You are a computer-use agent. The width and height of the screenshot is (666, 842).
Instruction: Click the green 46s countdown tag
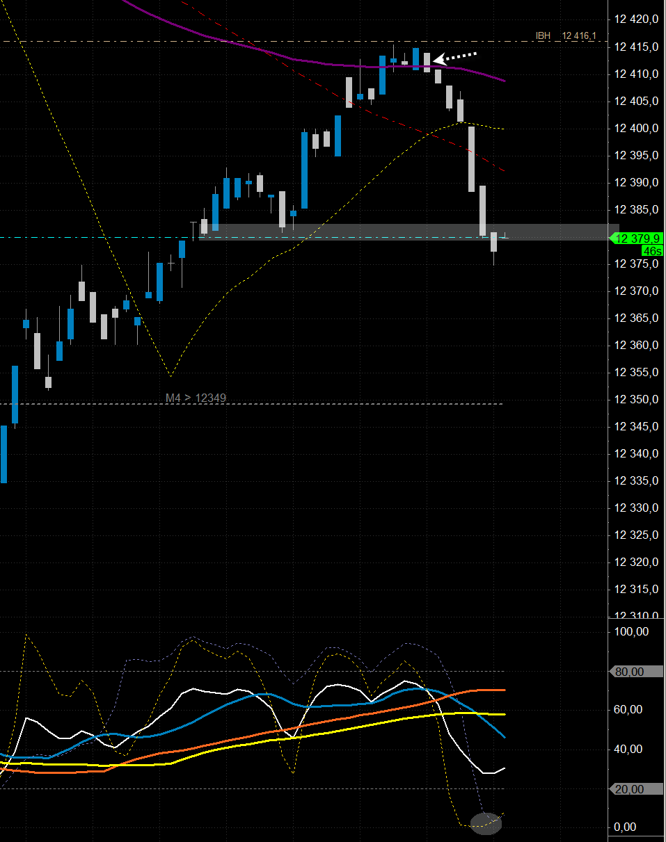[652, 250]
